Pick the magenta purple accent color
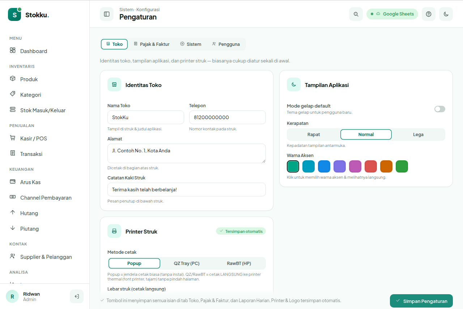This screenshot has width=463, height=309. tap(355, 166)
